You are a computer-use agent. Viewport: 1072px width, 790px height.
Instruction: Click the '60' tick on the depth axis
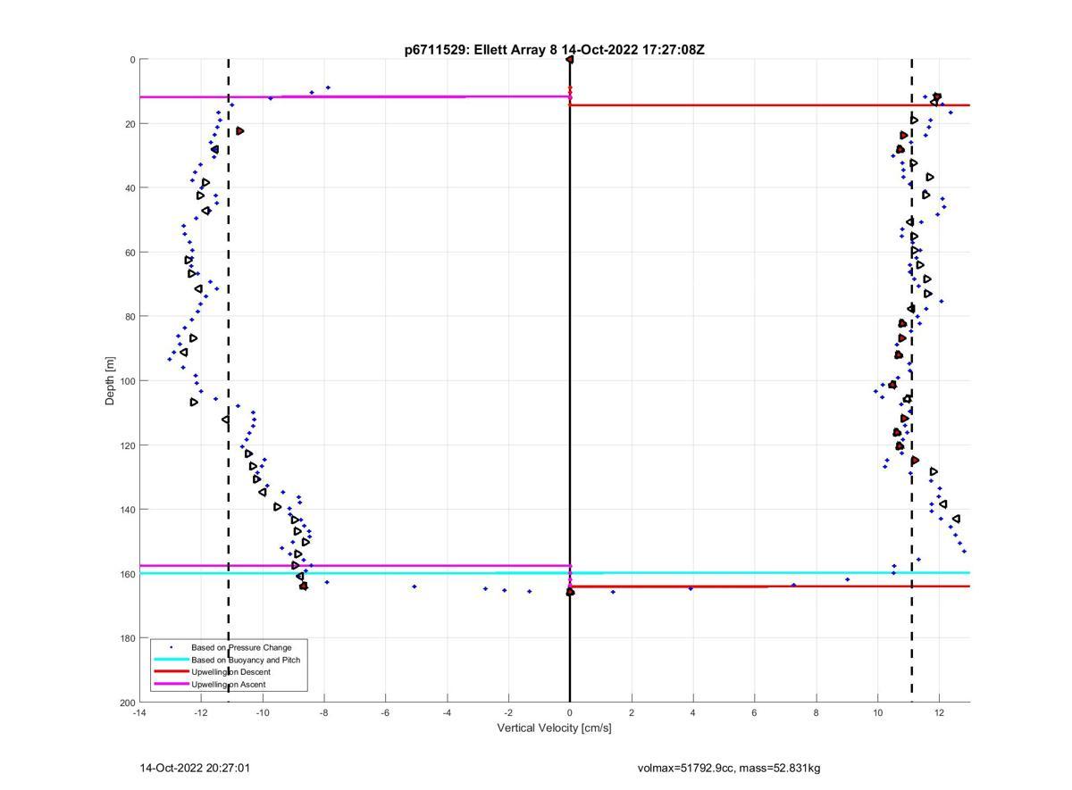130,253
